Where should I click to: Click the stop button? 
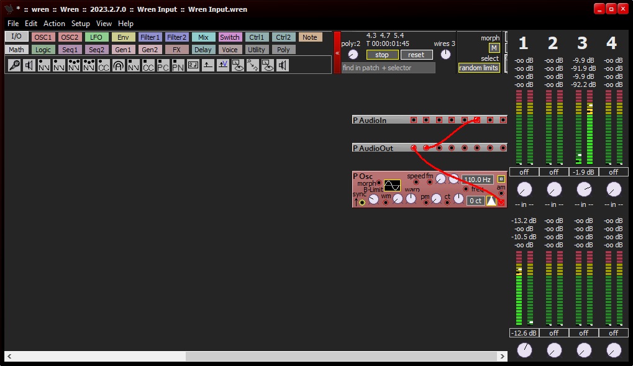tap(382, 55)
